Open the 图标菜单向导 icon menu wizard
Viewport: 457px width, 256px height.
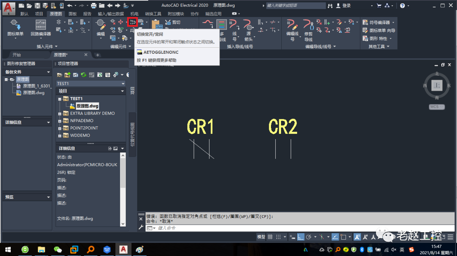pos(379,31)
